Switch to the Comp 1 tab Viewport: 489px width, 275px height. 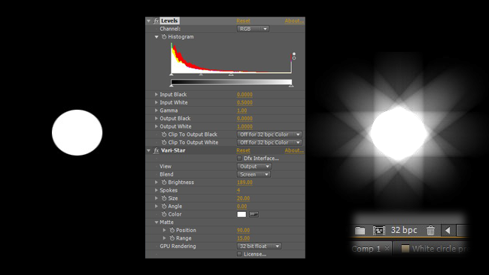pos(366,249)
